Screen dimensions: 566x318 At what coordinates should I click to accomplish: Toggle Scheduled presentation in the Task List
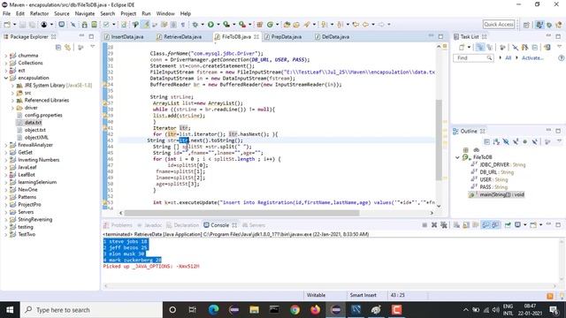coord(489,47)
